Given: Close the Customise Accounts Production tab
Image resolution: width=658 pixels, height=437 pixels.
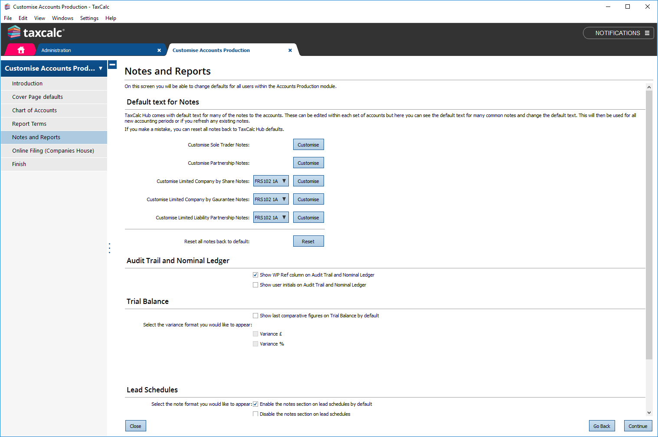Looking at the screenshot, I should [x=290, y=50].
